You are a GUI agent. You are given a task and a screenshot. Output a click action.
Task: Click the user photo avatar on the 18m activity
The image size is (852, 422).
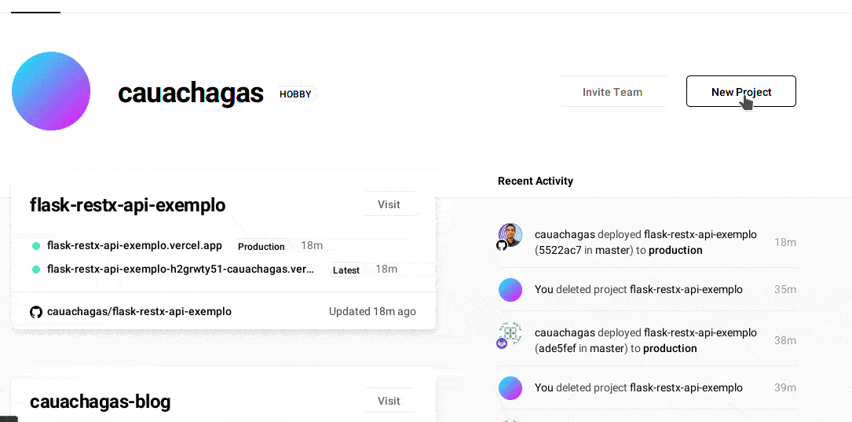pos(510,234)
